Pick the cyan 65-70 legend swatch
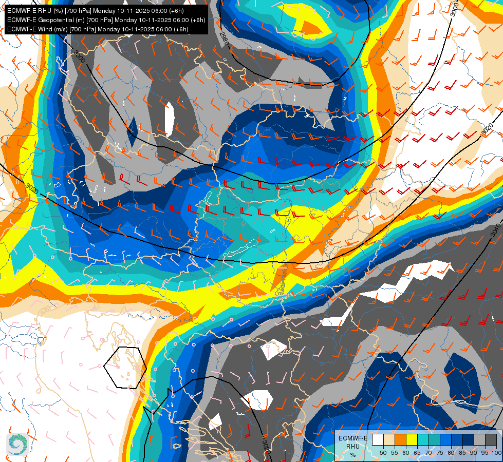This screenshot has width=503, height=462. click(423, 439)
